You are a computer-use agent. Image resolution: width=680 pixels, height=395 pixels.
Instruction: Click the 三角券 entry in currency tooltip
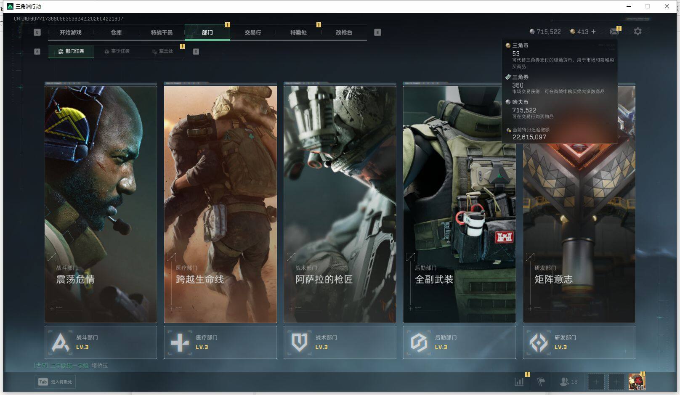click(x=560, y=84)
